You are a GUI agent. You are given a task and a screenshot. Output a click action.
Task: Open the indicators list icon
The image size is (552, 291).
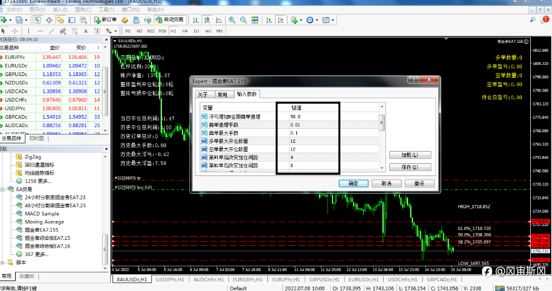pos(294,20)
